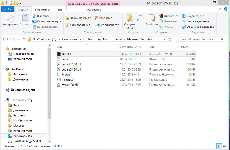Select the cuda CFG file
230x150 pixels.
tap(126, 59)
